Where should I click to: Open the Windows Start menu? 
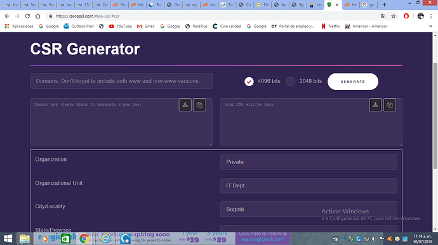8,239
